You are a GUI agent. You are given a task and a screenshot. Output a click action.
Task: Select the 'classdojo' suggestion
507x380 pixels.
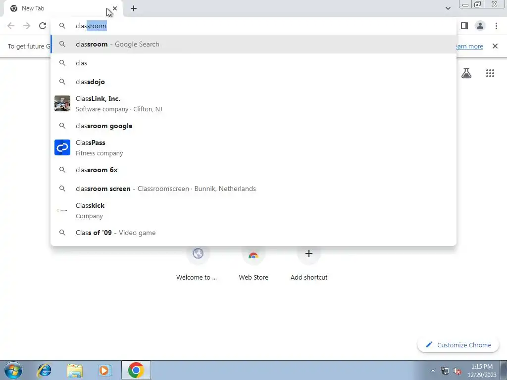point(253,82)
